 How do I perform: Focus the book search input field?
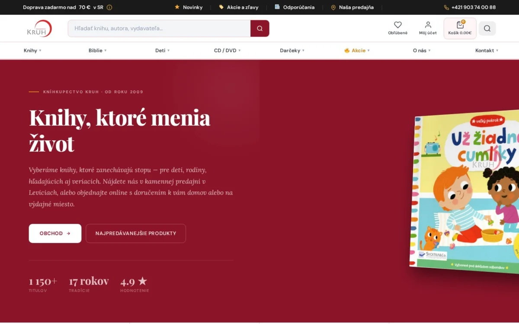pyautogui.click(x=159, y=29)
